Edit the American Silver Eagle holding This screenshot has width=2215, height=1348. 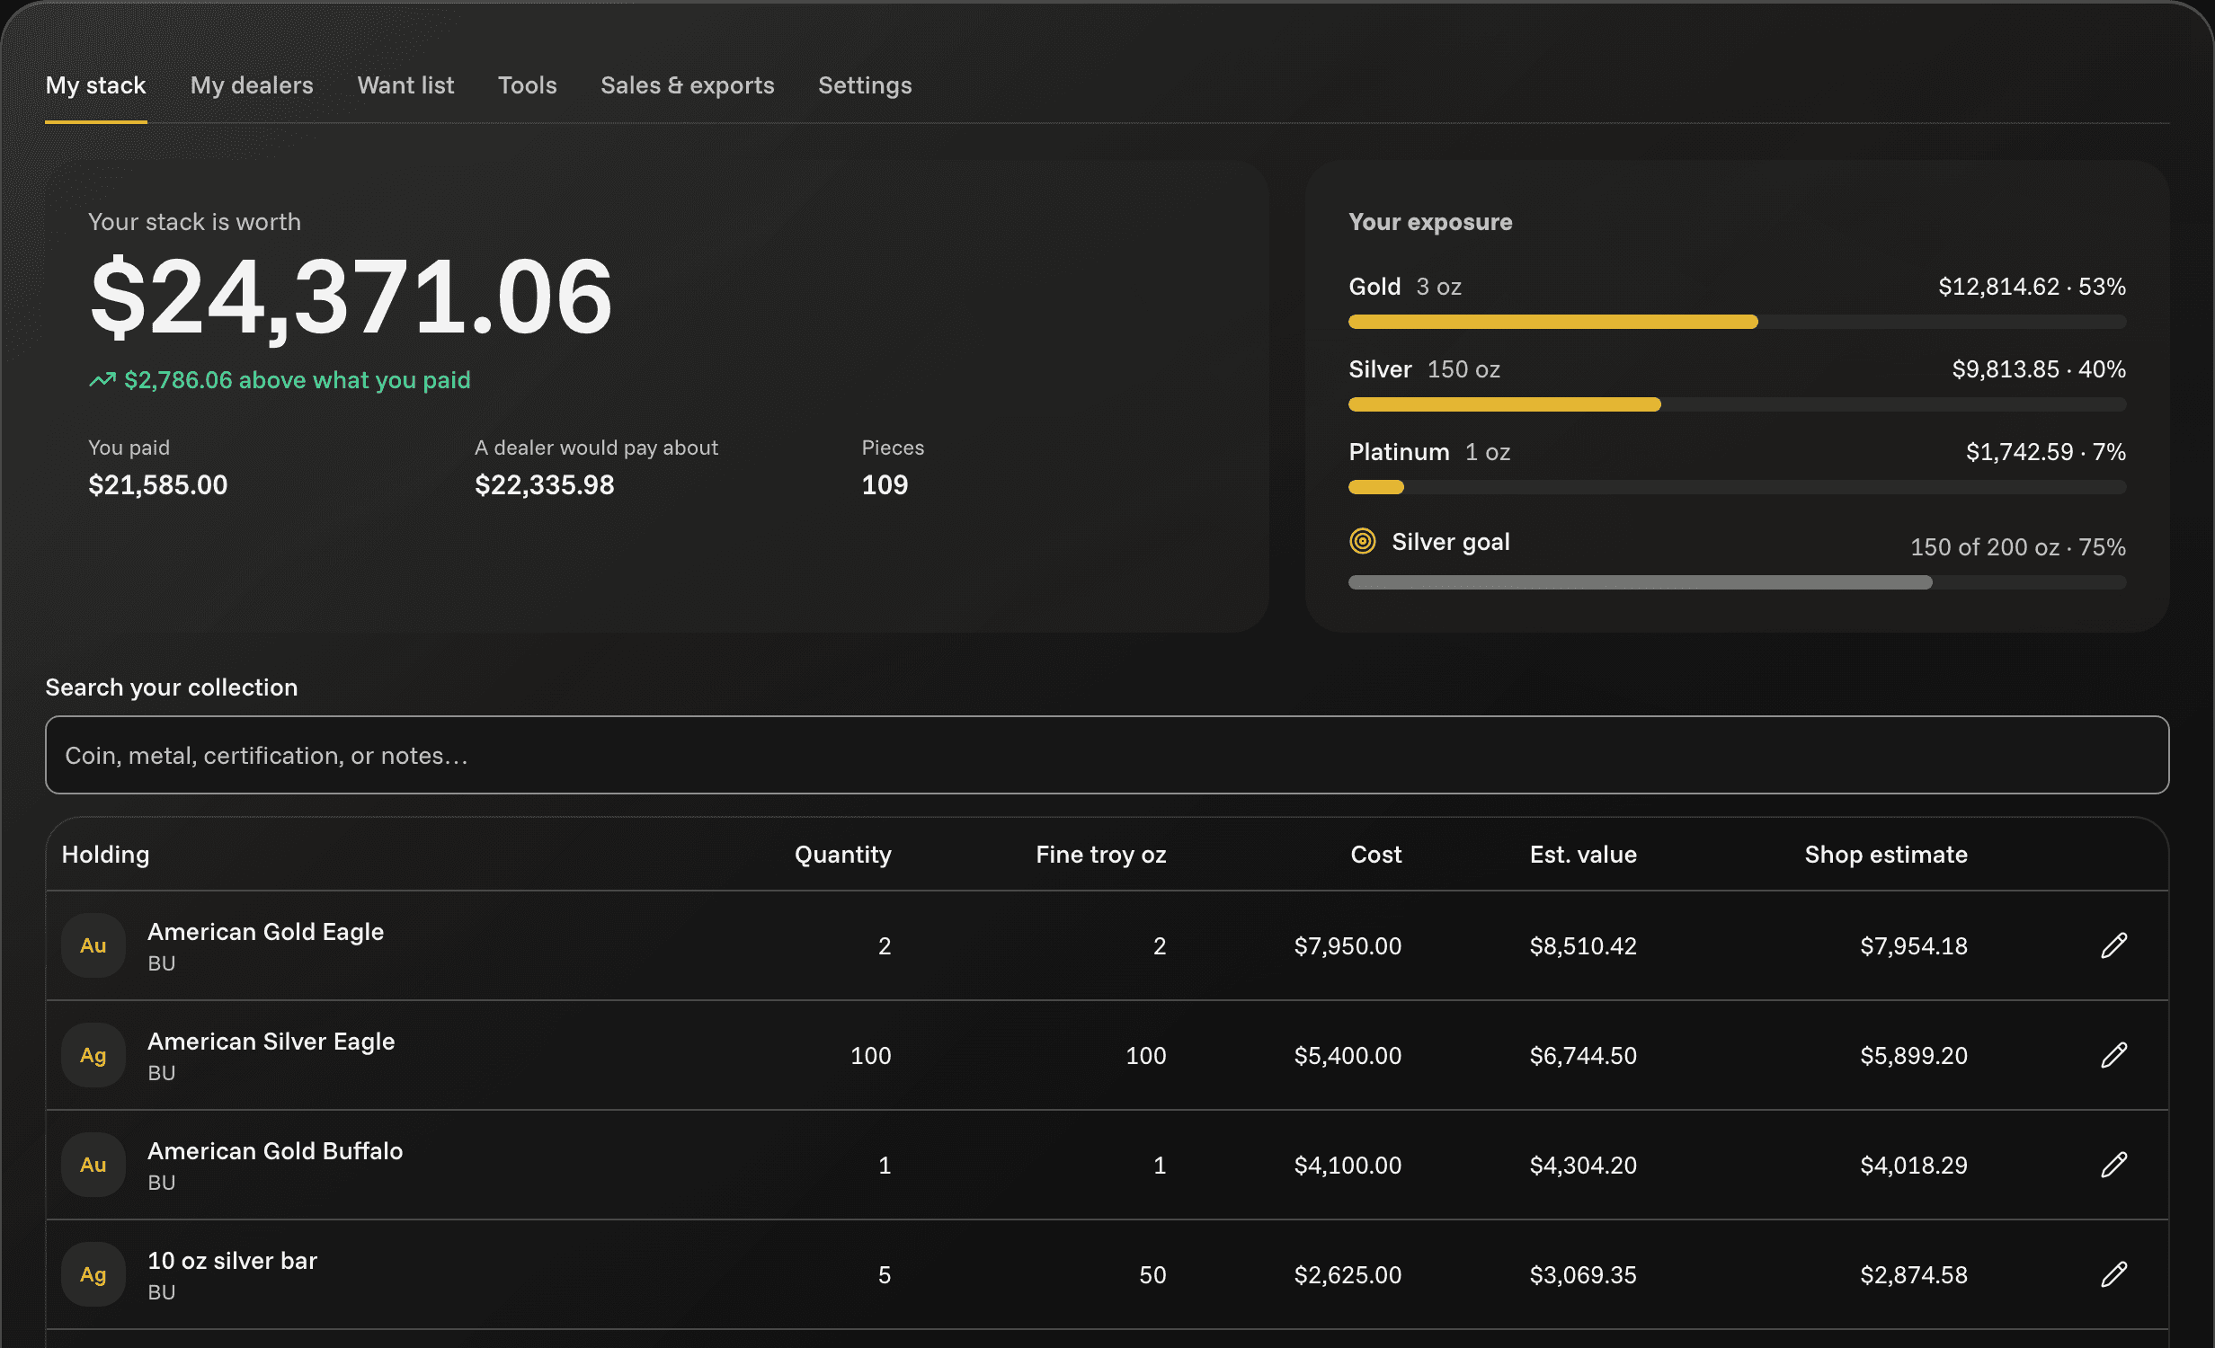click(2113, 1055)
